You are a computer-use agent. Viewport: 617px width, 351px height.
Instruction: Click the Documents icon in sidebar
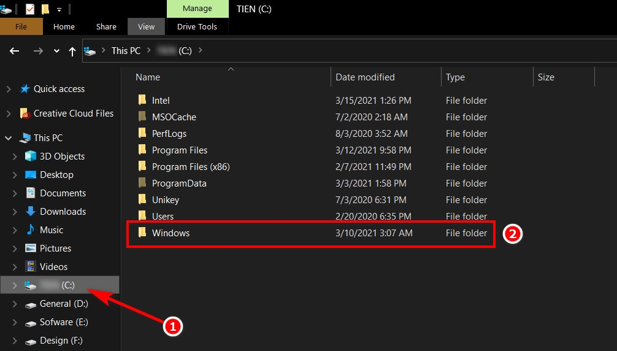coord(30,193)
